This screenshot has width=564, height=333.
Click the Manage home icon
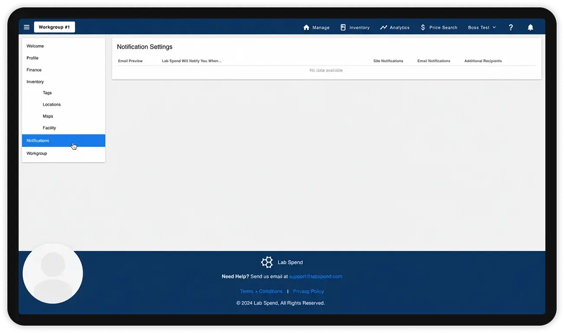click(x=306, y=27)
